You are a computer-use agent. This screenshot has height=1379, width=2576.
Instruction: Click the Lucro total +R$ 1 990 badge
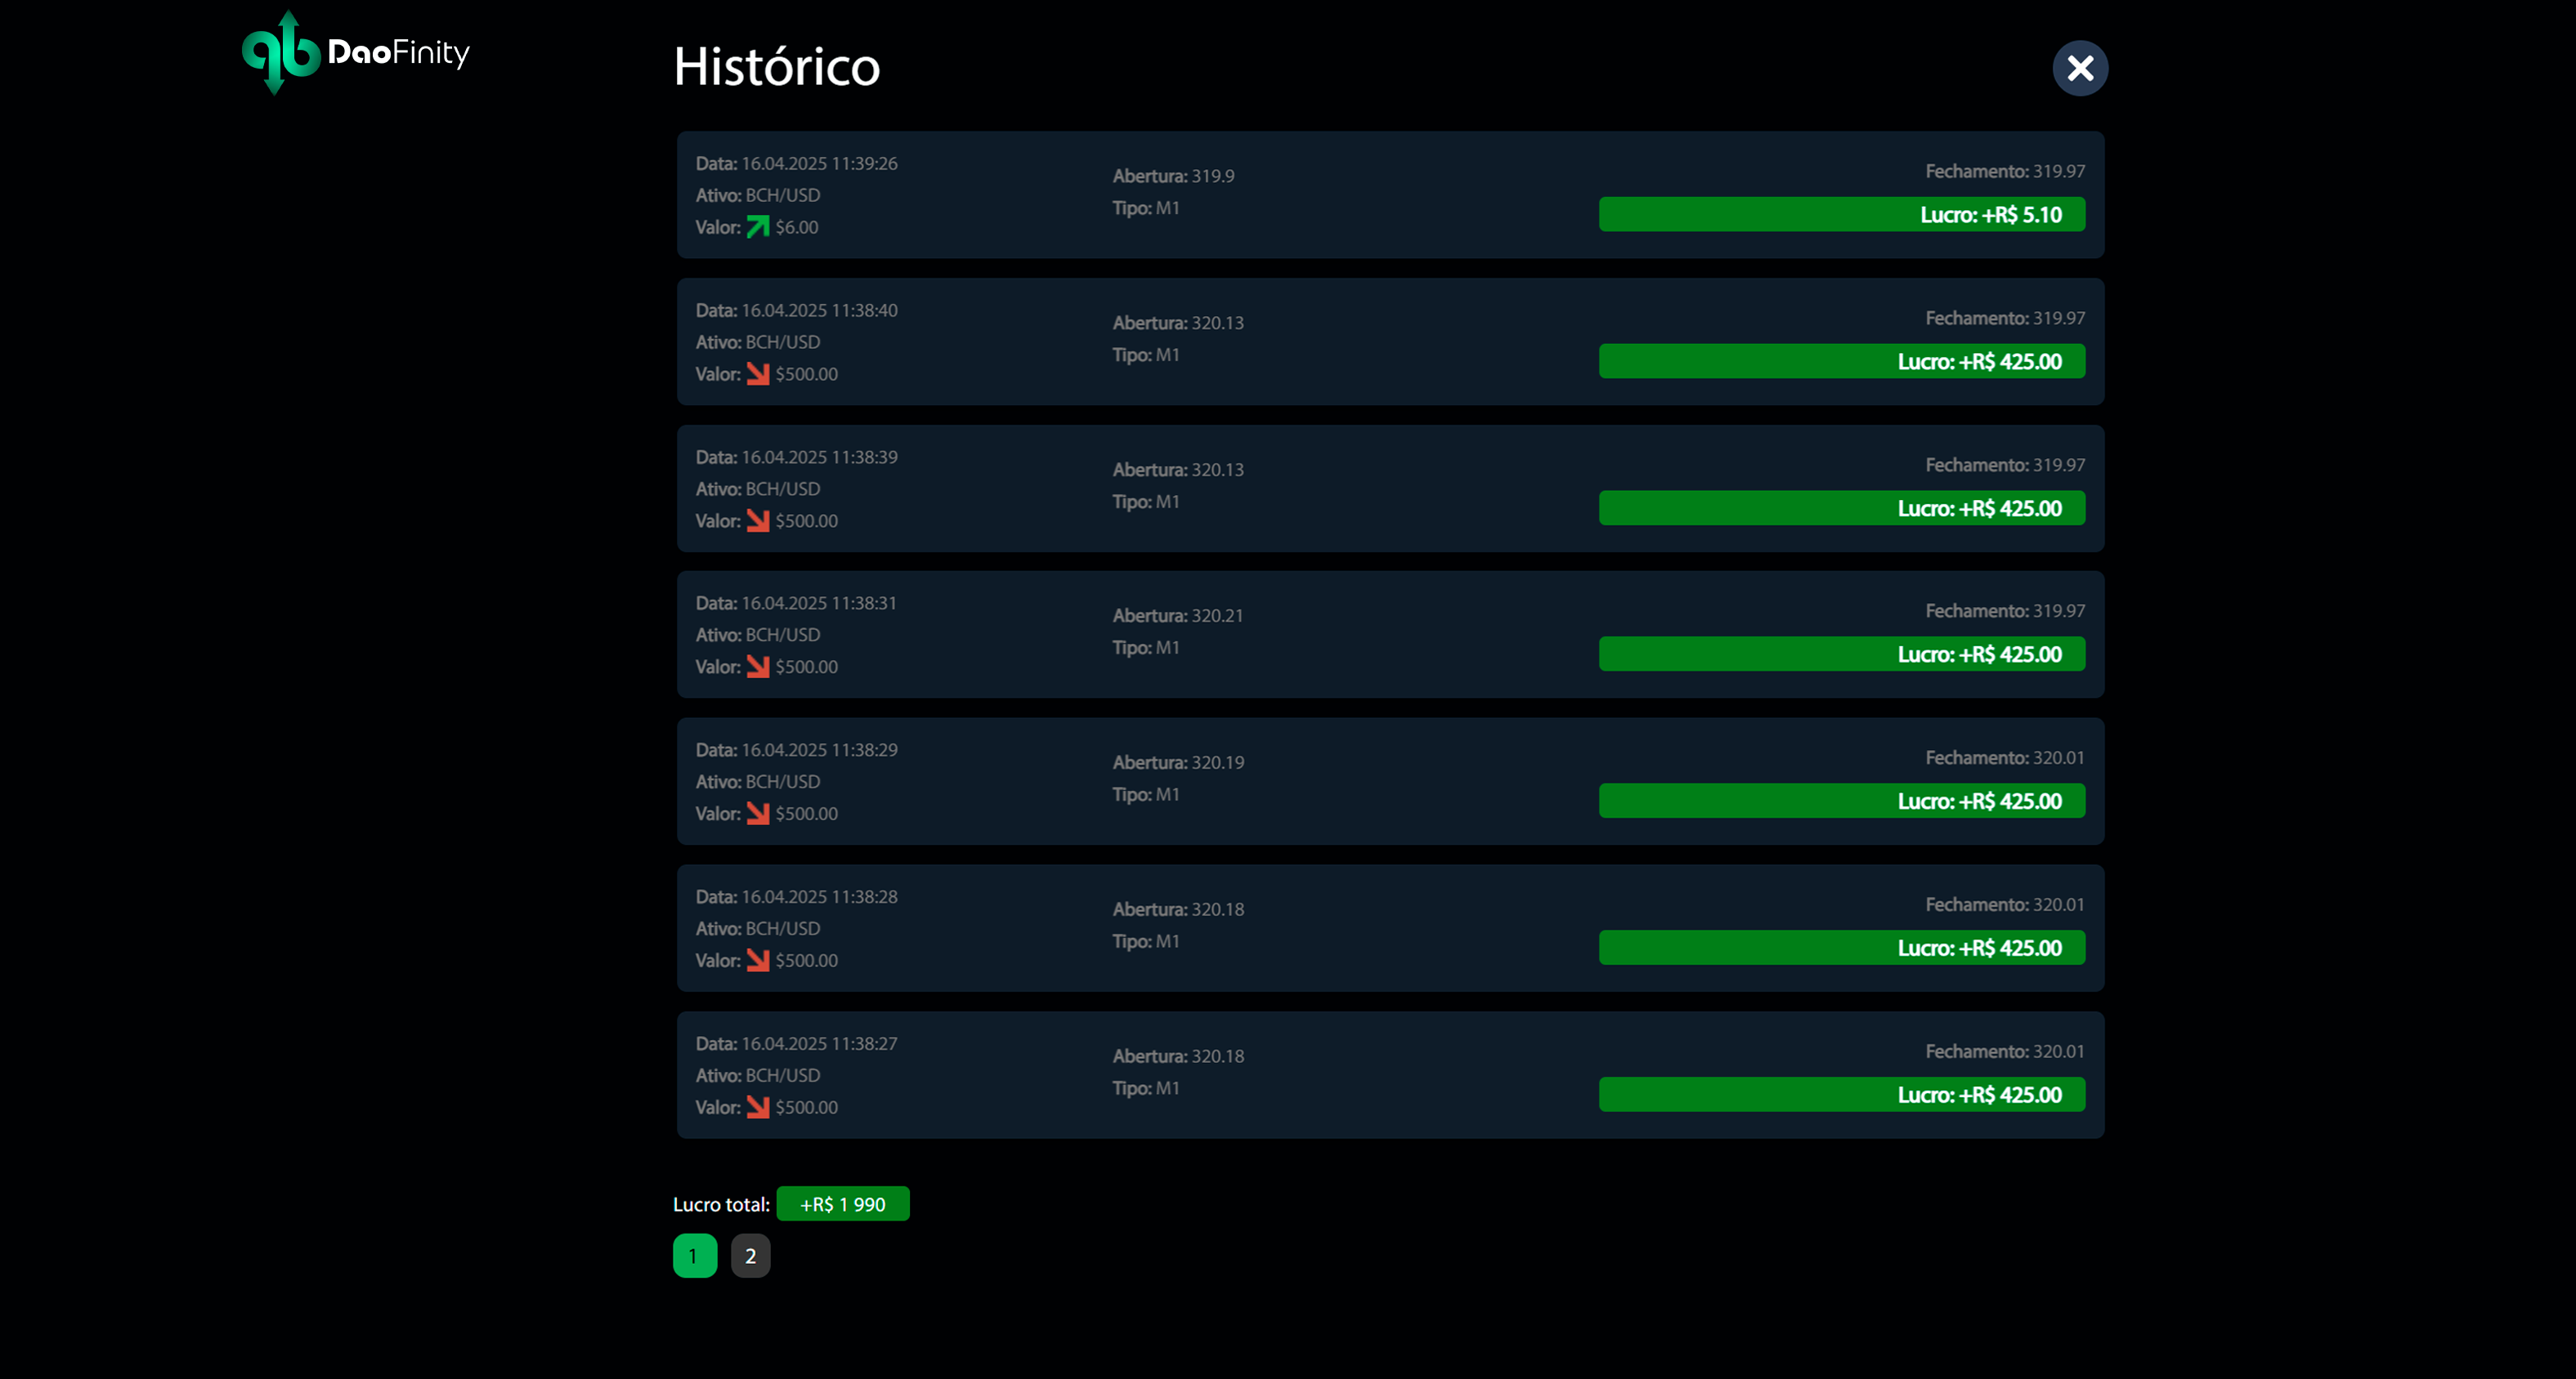[843, 1204]
